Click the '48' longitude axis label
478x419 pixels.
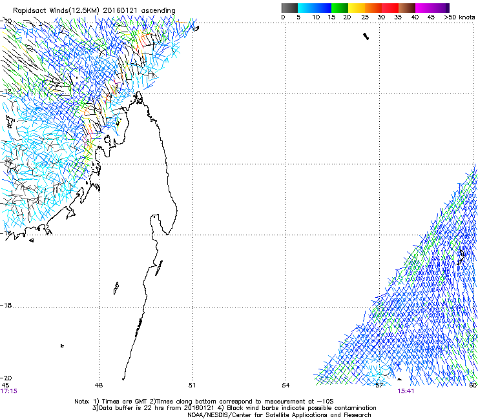(99, 385)
